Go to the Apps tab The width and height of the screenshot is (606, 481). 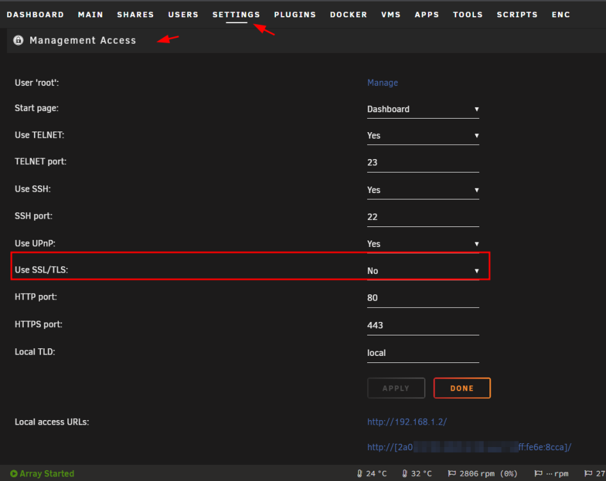pos(427,15)
